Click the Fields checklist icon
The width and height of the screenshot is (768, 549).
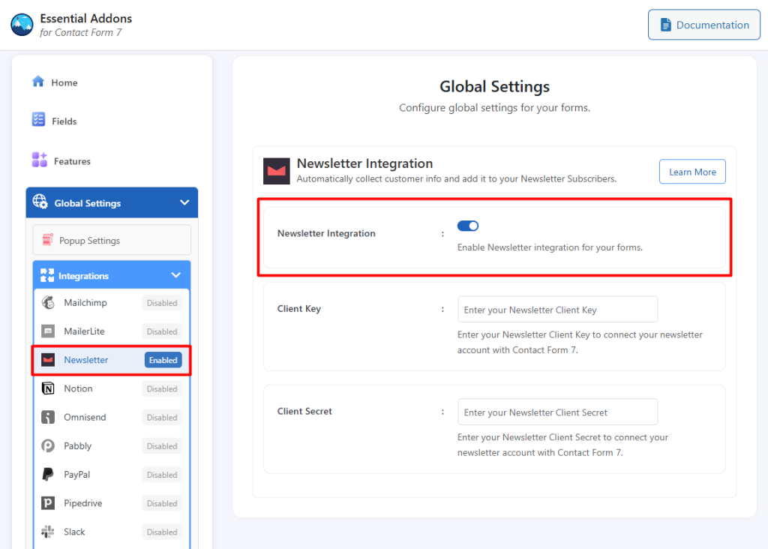point(39,119)
